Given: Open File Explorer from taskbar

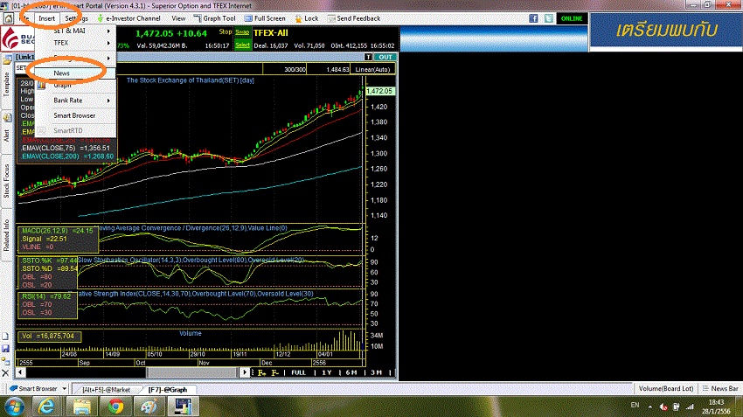Looking at the screenshot, I should tap(81, 407).
